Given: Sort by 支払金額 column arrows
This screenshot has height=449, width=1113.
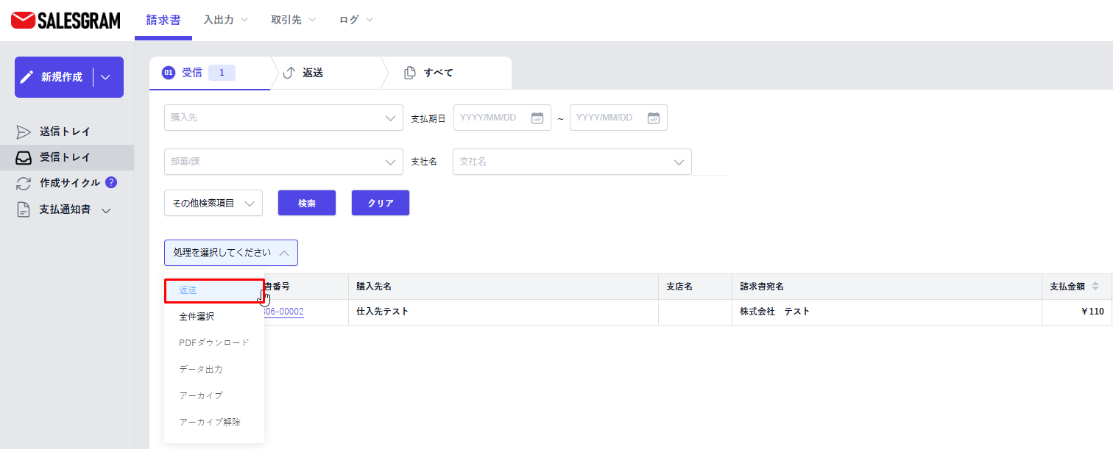Looking at the screenshot, I should pos(1095,286).
